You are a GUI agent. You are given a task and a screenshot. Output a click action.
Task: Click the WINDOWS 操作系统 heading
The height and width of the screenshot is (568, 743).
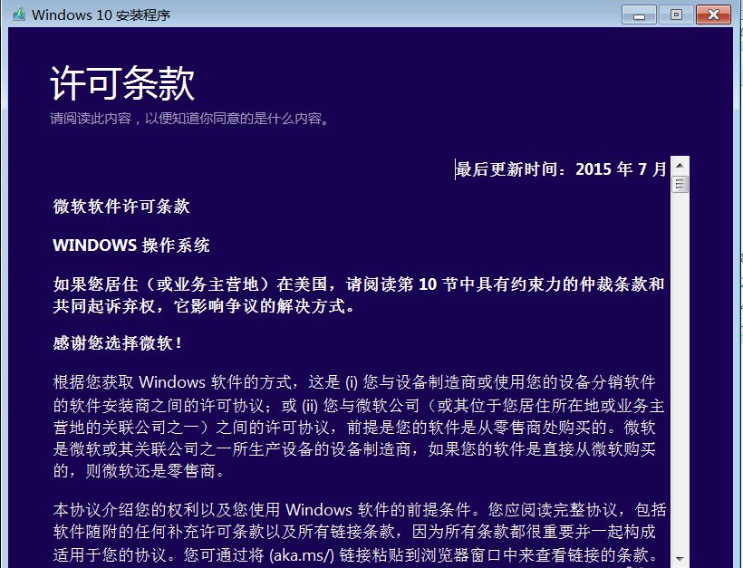[130, 245]
